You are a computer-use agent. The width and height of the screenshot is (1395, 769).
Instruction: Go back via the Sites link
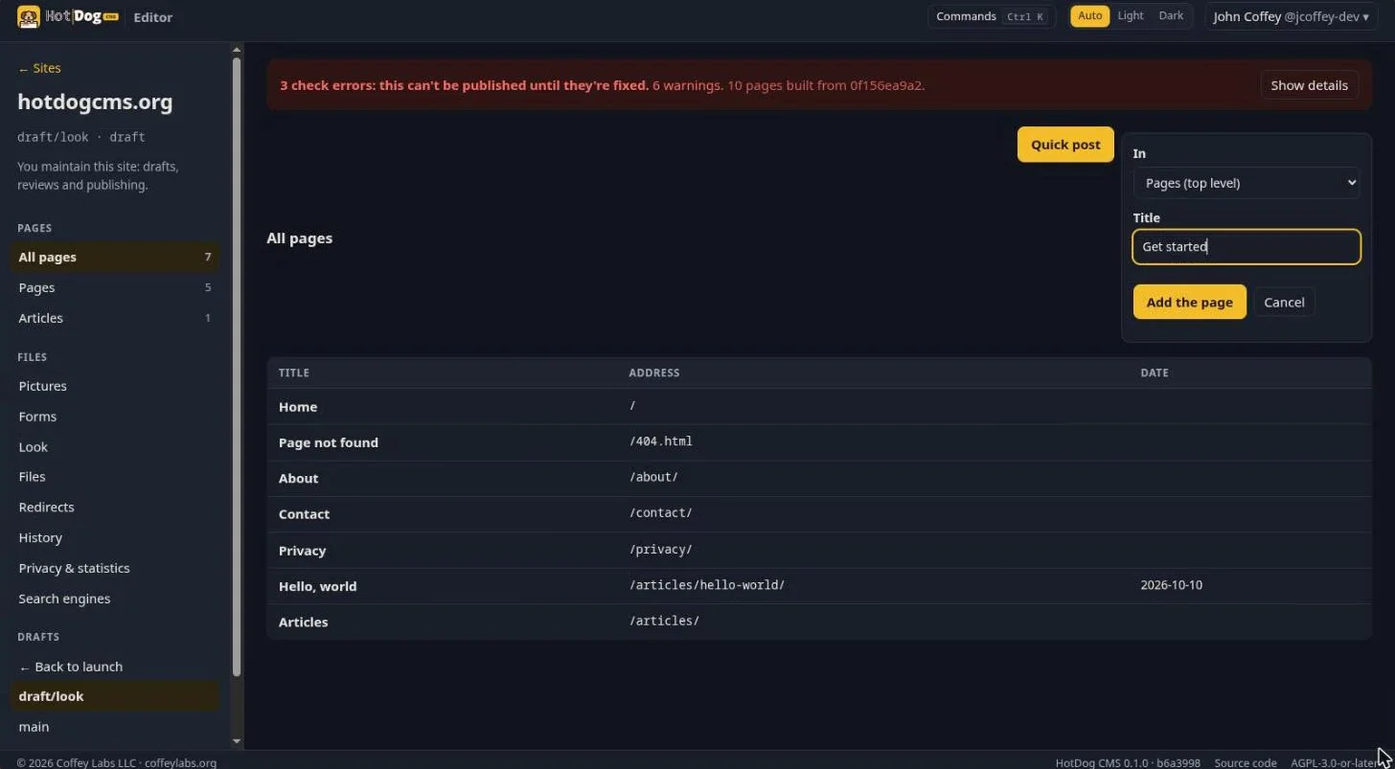(39, 68)
